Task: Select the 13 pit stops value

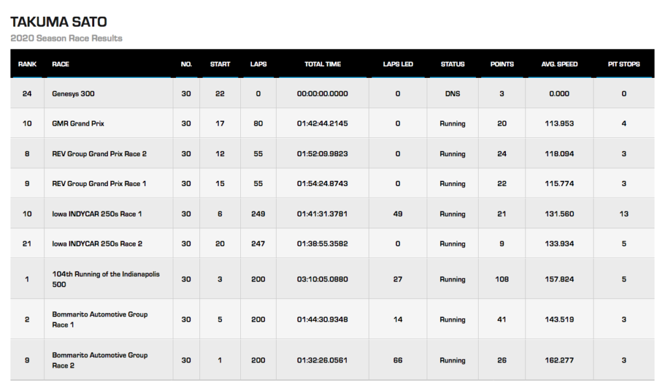Action: [x=624, y=214]
